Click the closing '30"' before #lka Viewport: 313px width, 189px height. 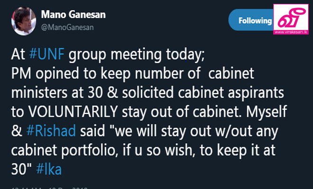click(x=21, y=169)
